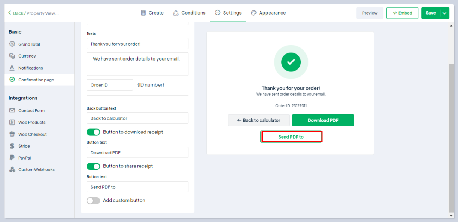458x222 pixels.
Task: Click the Embed button
Action: coord(402,13)
